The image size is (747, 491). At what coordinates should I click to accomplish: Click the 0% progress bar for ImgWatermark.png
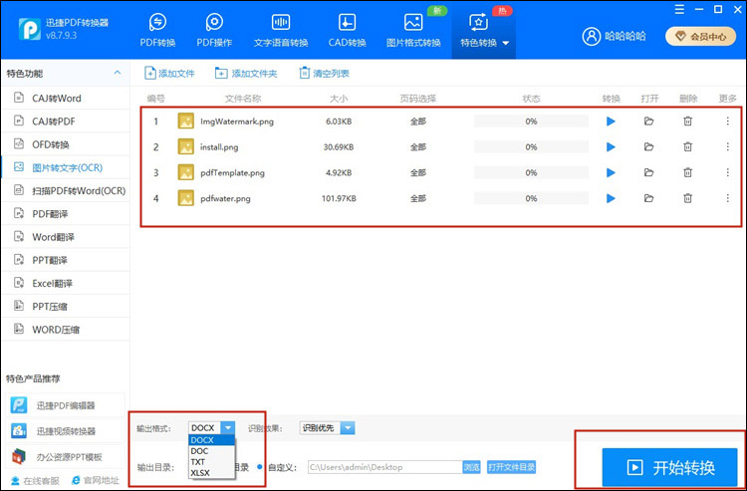(x=531, y=122)
